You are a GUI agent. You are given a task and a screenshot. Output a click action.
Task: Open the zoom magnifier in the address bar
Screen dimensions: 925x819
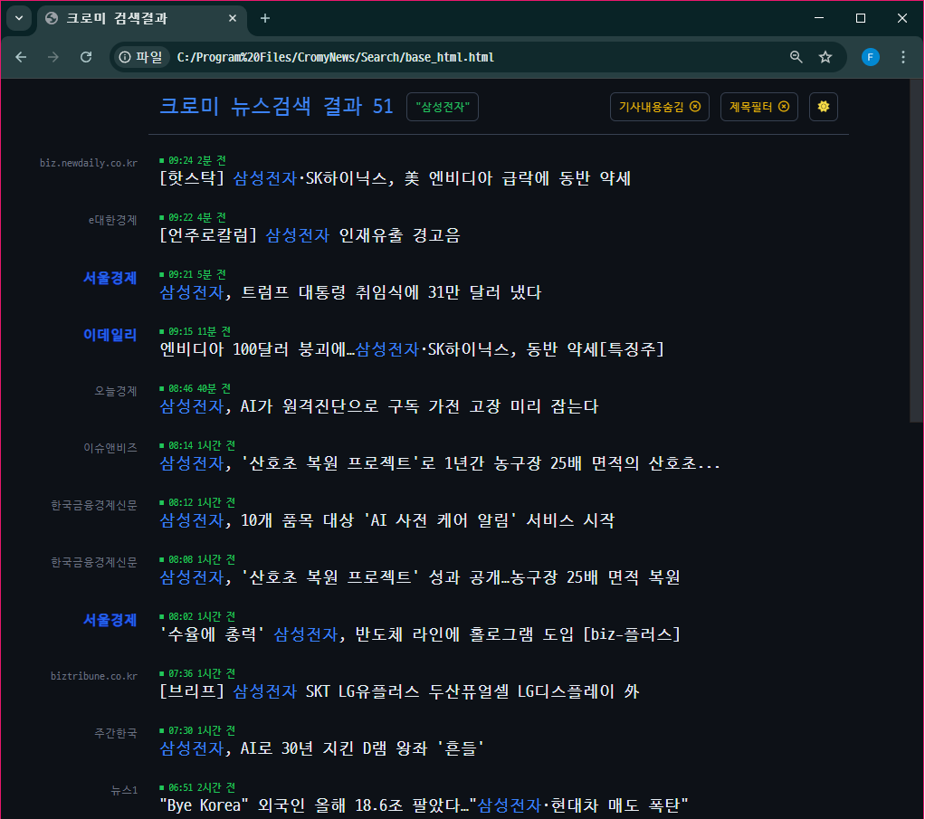795,56
